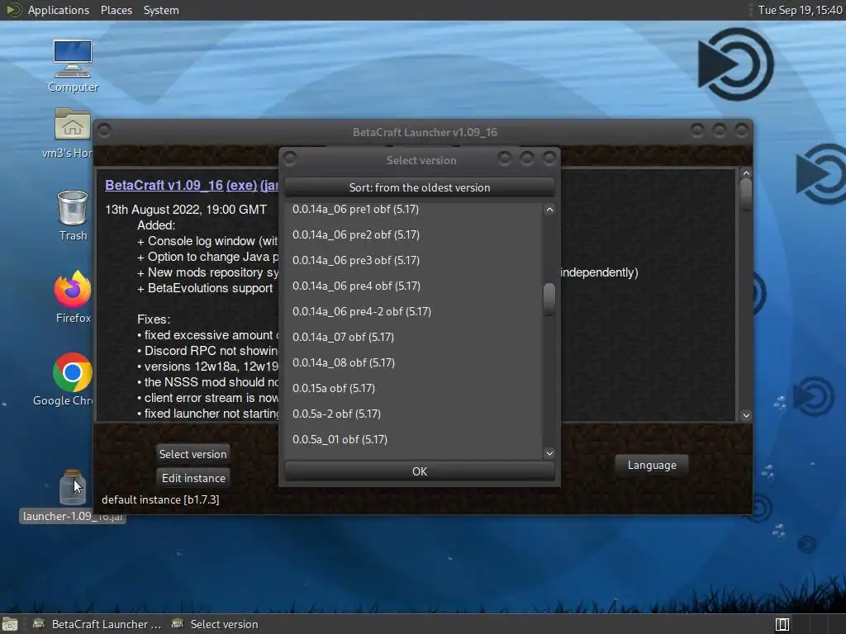Click the Applications menu logo icon
The height and width of the screenshot is (634, 846).
14,10
